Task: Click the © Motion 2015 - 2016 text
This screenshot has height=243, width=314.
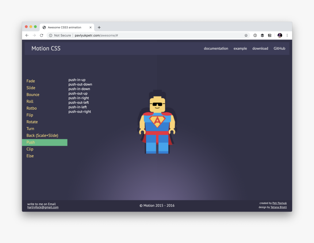Action: (157, 205)
